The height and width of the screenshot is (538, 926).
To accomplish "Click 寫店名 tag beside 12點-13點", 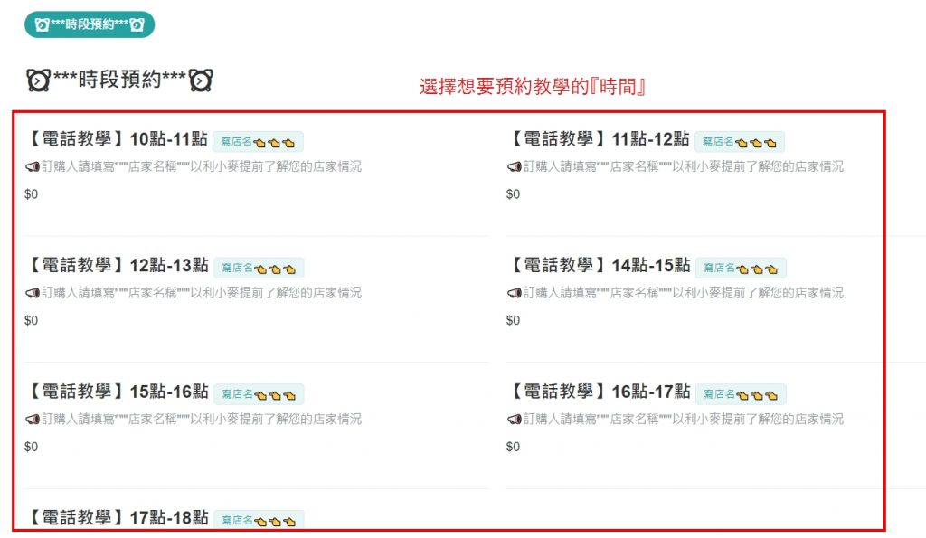I will tap(259, 269).
